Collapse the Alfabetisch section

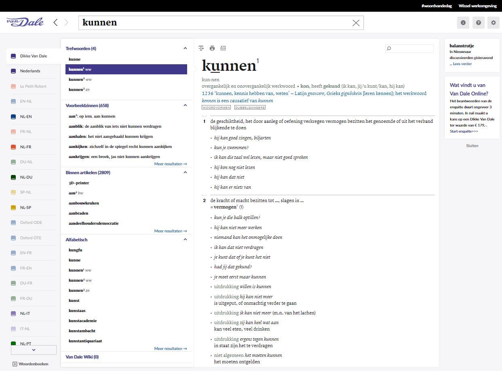(x=185, y=240)
